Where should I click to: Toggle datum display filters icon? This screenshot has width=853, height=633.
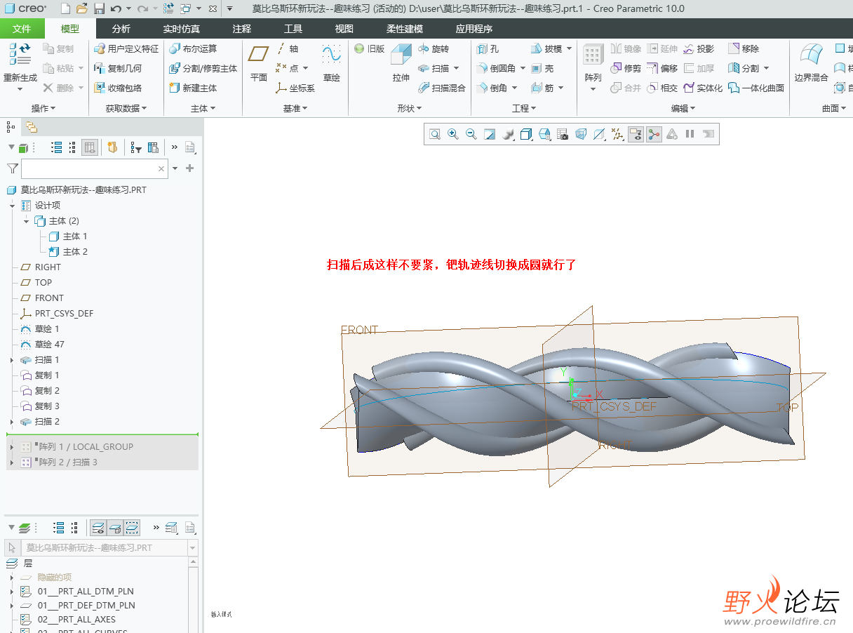click(617, 134)
